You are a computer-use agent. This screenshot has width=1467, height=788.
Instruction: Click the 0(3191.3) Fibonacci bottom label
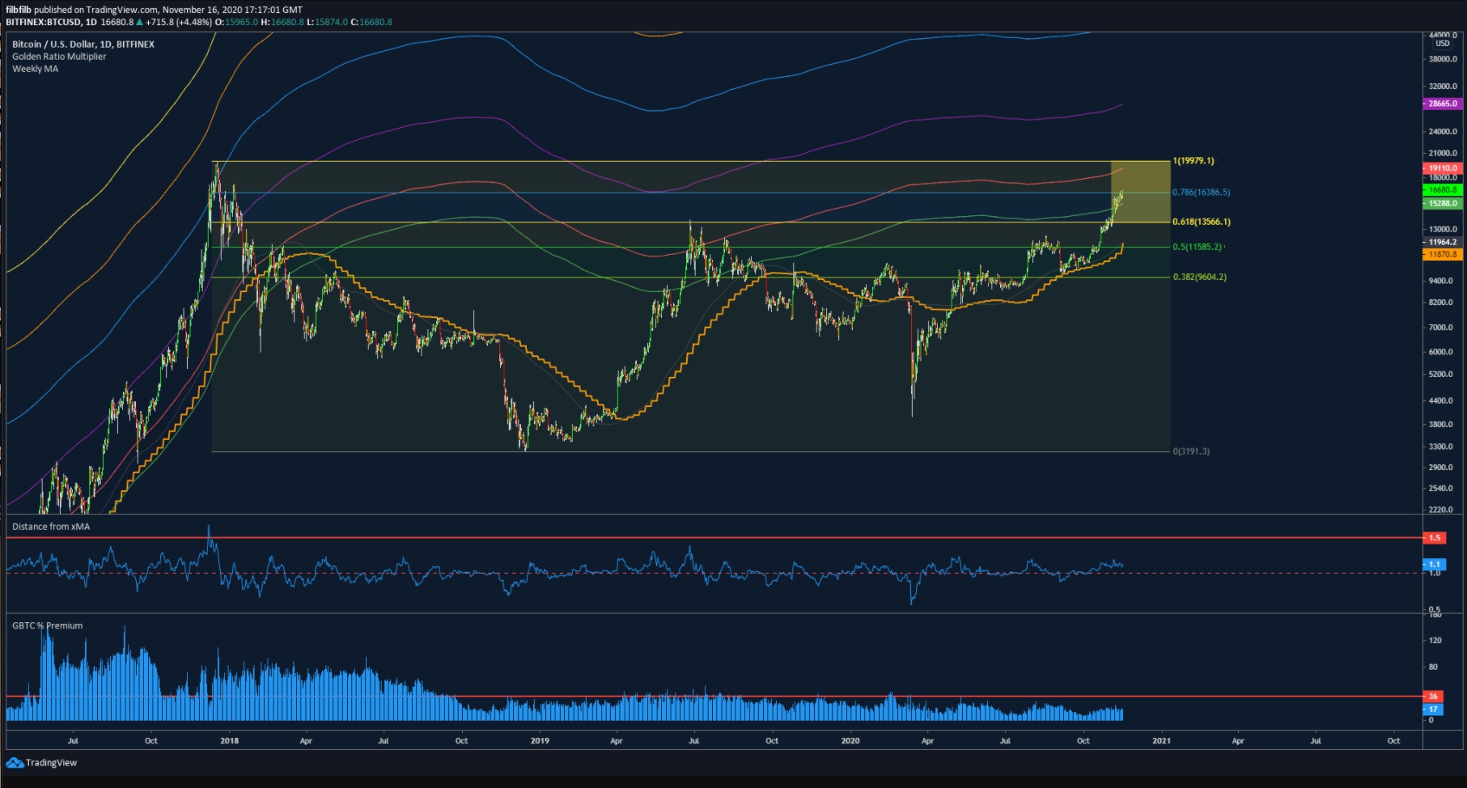click(x=1191, y=451)
